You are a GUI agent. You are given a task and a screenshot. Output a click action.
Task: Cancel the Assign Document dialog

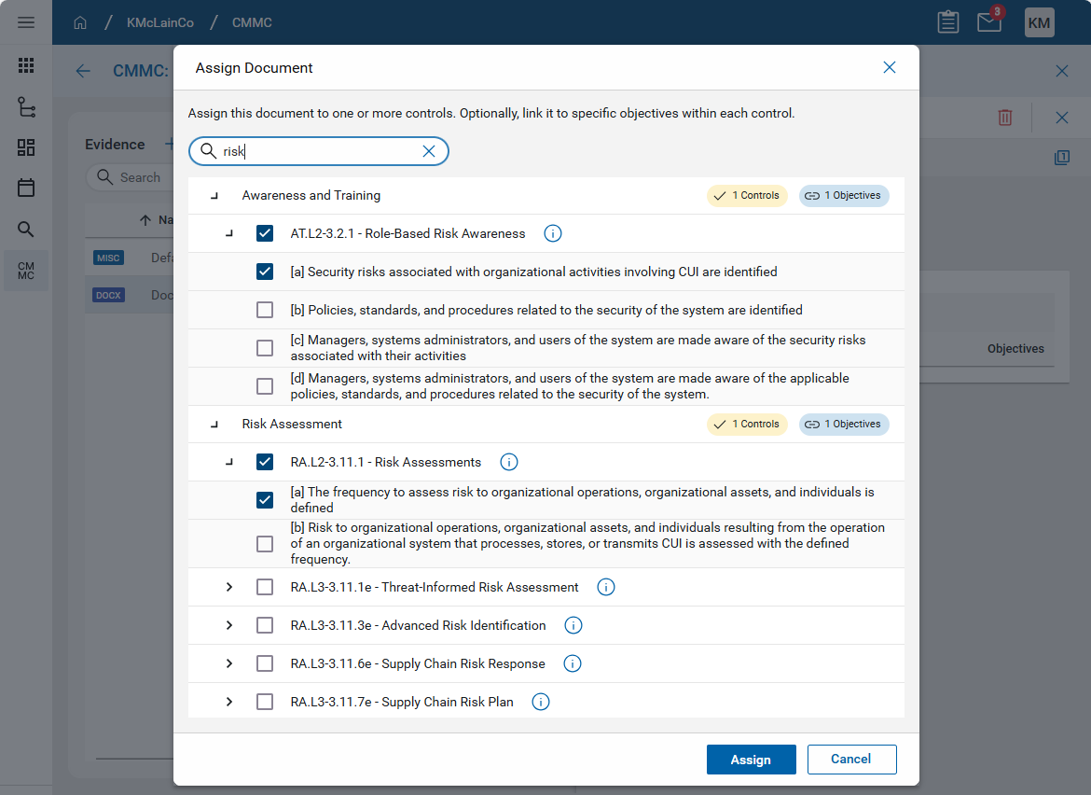[x=851, y=760]
